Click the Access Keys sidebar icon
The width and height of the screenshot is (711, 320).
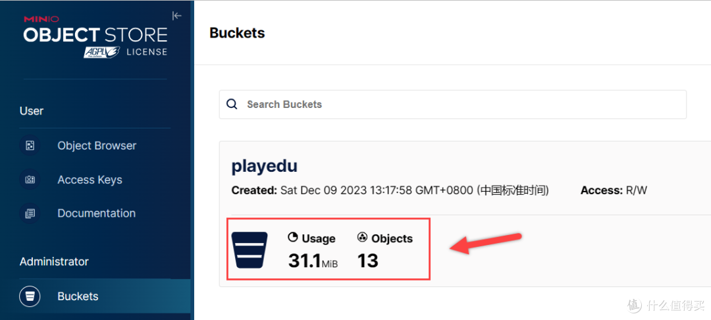(x=30, y=180)
